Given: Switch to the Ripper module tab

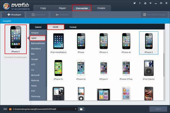Looking at the screenshot, I should [62, 8].
